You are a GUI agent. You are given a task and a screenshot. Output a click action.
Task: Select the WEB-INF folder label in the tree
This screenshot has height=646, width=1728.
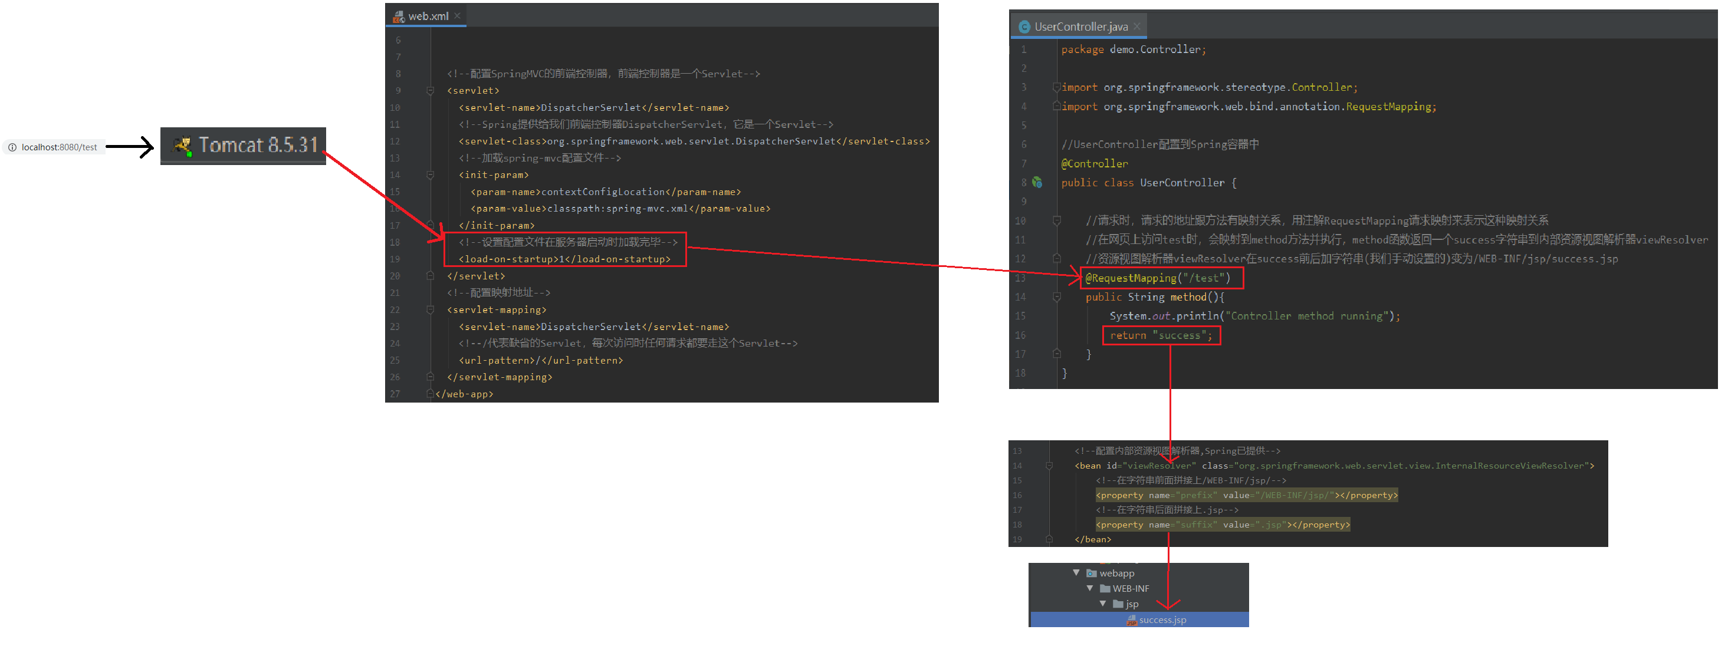[1131, 589]
